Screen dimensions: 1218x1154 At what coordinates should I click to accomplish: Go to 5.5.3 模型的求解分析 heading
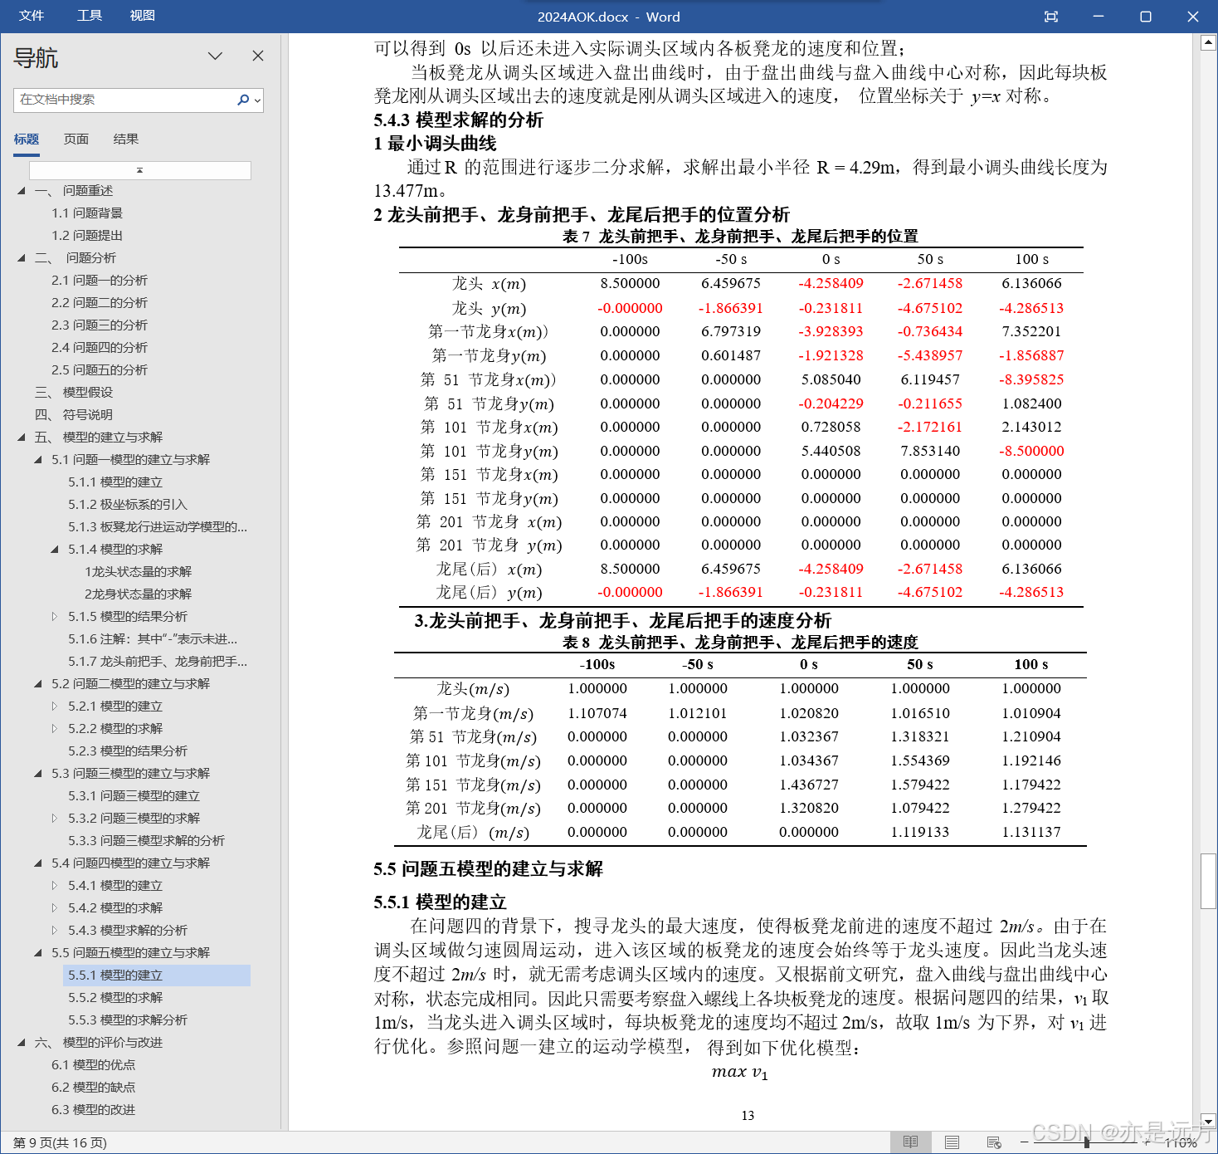coord(128,1020)
